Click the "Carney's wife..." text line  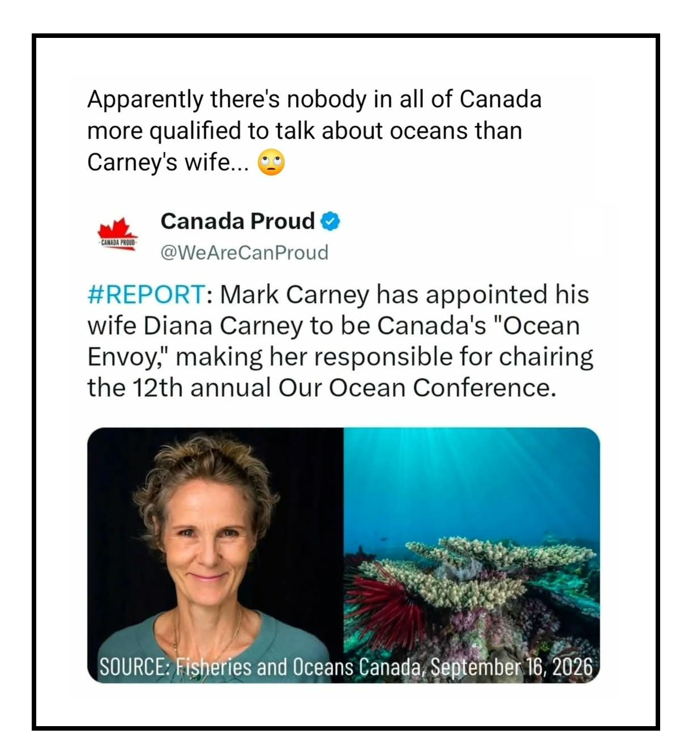pos(168,163)
